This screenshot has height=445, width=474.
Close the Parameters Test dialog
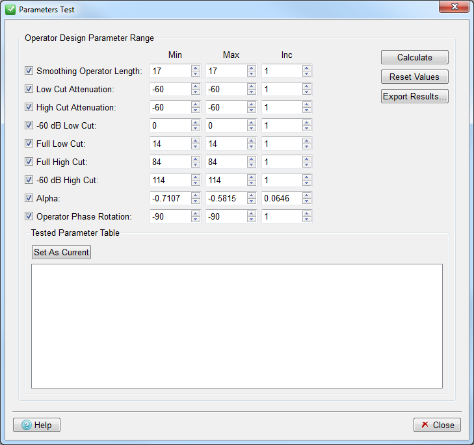(x=437, y=425)
